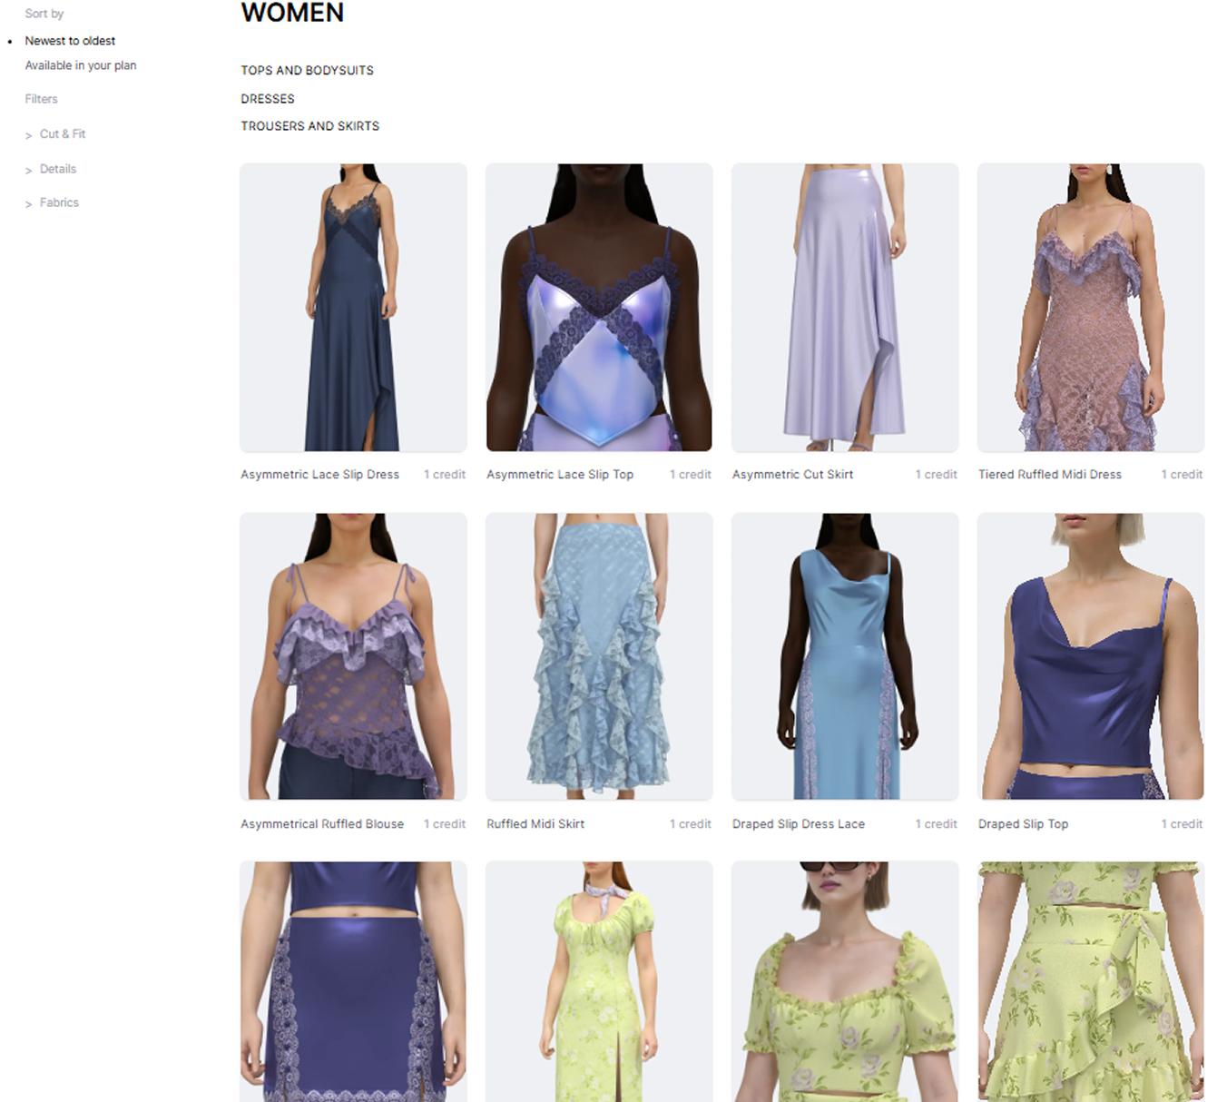Select the lilac Asymmetric Cut Skirt image
The height and width of the screenshot is (1102, 1227).
click(x=845, y=308)
